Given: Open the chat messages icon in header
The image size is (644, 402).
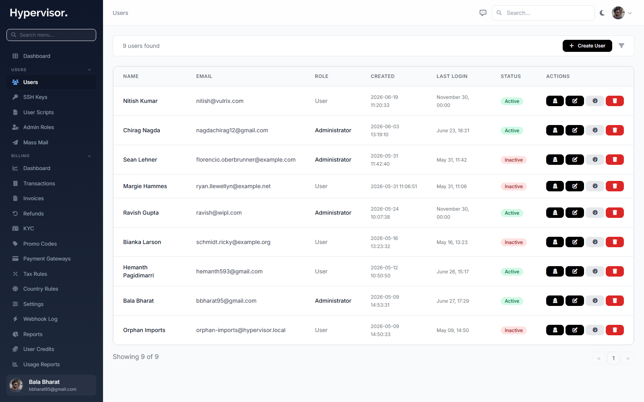Looking at the screenshot, I should 483,13.
